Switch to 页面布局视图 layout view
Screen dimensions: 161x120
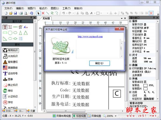pos(62,116)
